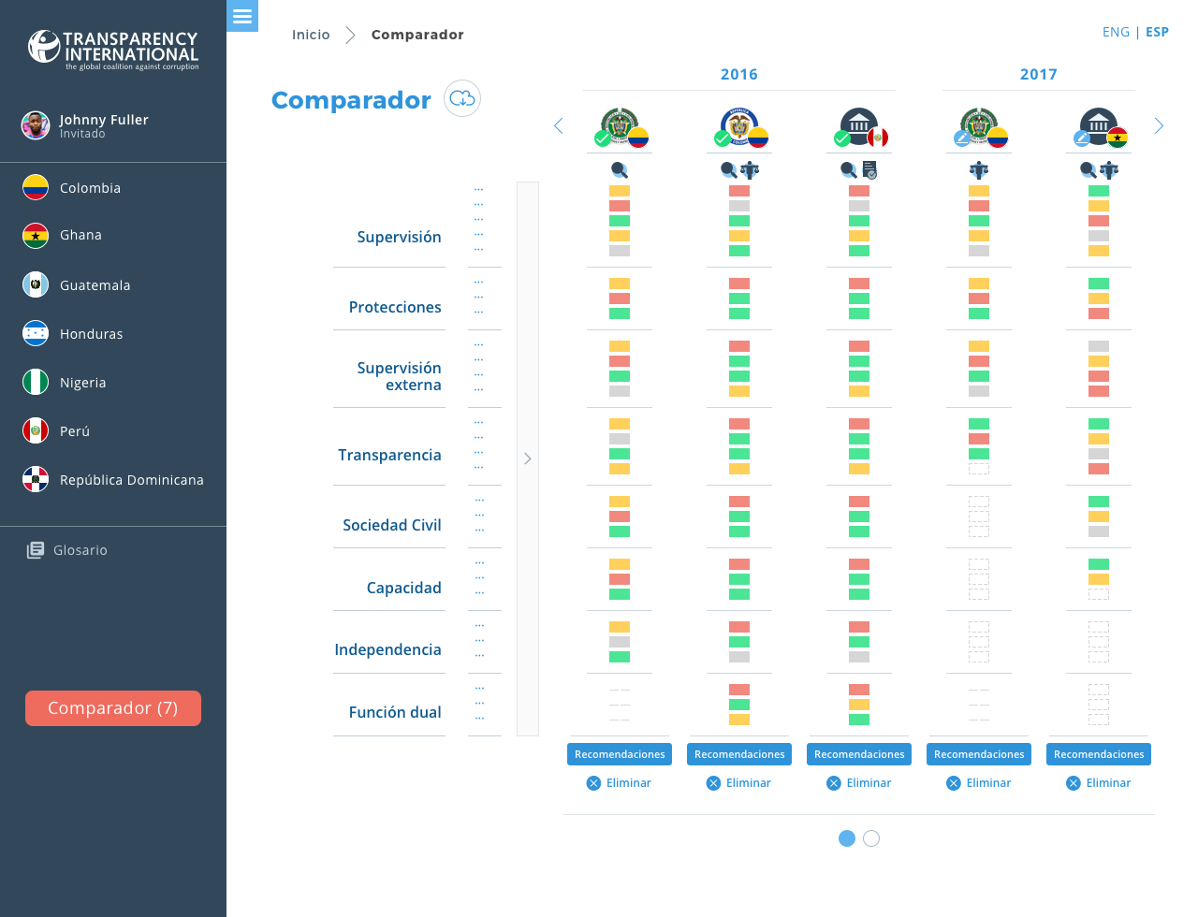Click the hamburger menu icon

tap(242, 16)
